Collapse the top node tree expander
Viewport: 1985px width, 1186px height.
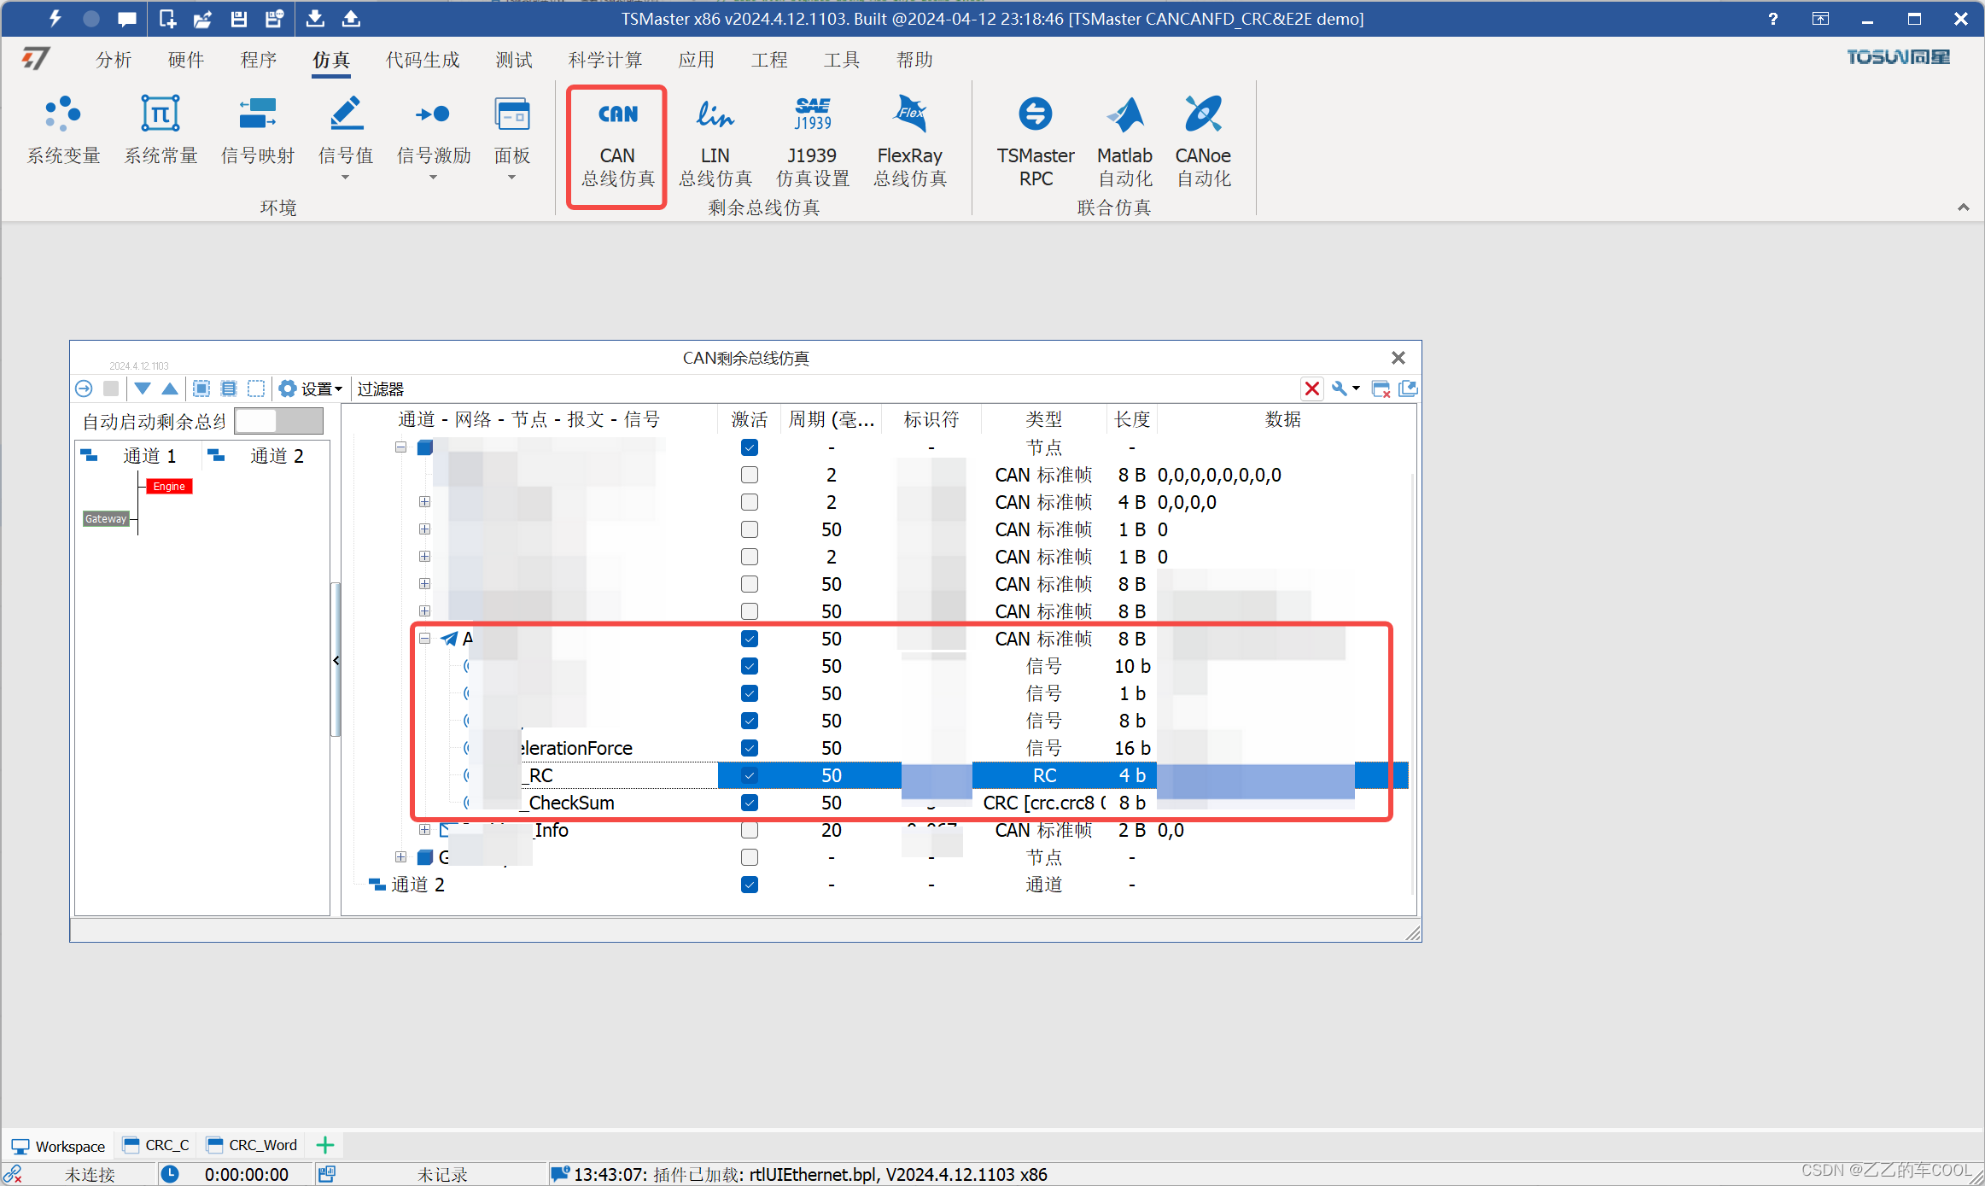click(400, 447)
